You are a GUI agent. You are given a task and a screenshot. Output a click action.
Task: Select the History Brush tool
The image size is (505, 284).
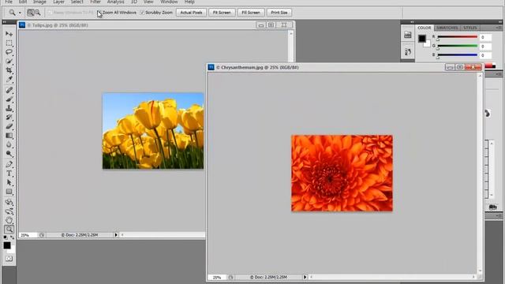coord(9,118)
